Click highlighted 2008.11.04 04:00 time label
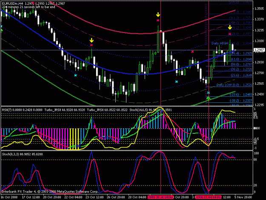The image size is (266, 200). (209, 197)
